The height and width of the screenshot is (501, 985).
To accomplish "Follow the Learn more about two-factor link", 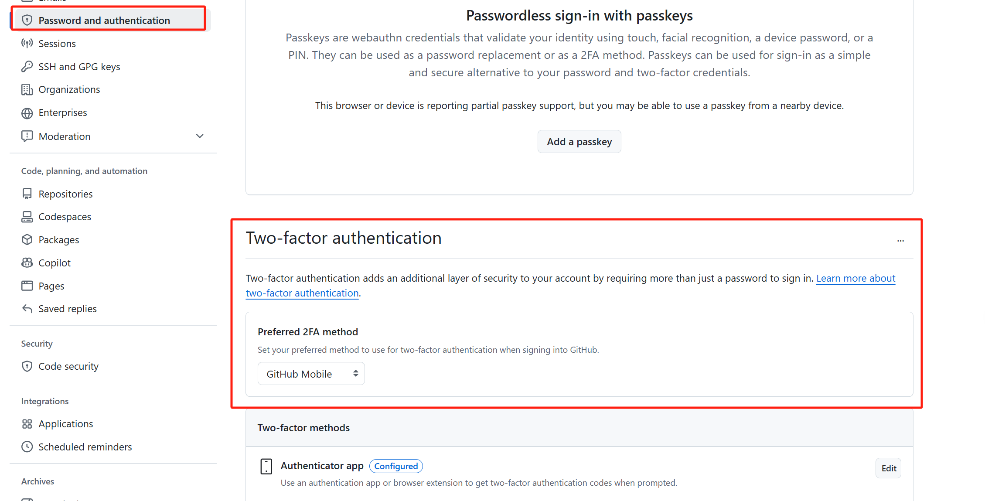I will (855, 278).
